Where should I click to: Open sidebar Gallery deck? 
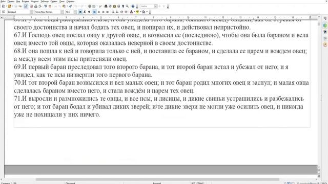pyautogui.click(x=325, y=38)
